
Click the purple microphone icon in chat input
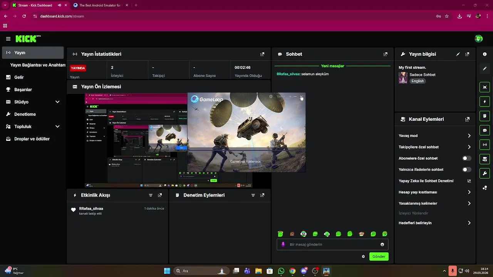(283, 244)
